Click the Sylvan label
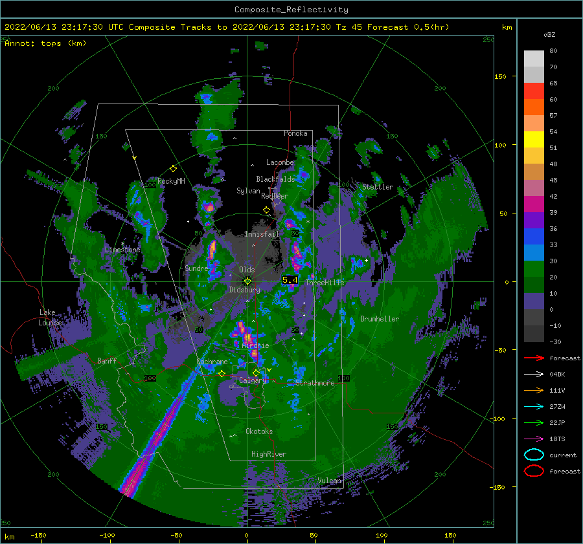The height and width of the screenshot is (544, 583). [248, 191]
